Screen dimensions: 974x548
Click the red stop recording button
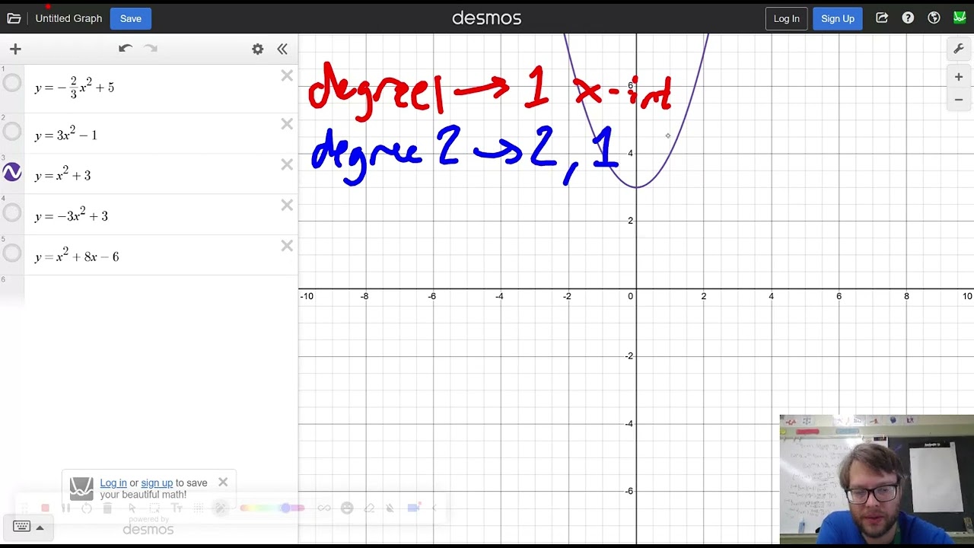point(45,508)
